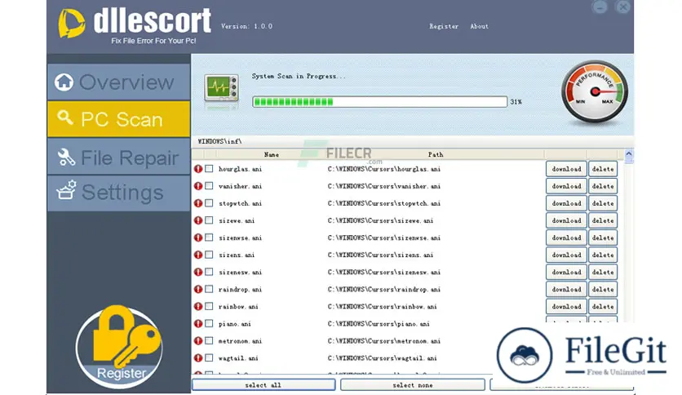Click the scan monitor icon
682x395 pixels.
[221, 90]
